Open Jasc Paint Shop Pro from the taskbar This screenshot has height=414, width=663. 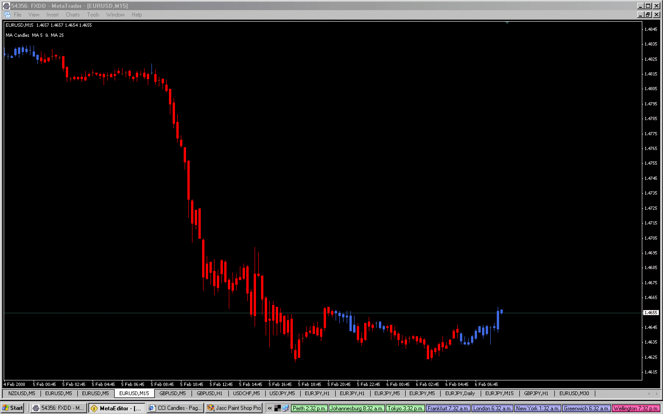point(233,408)
